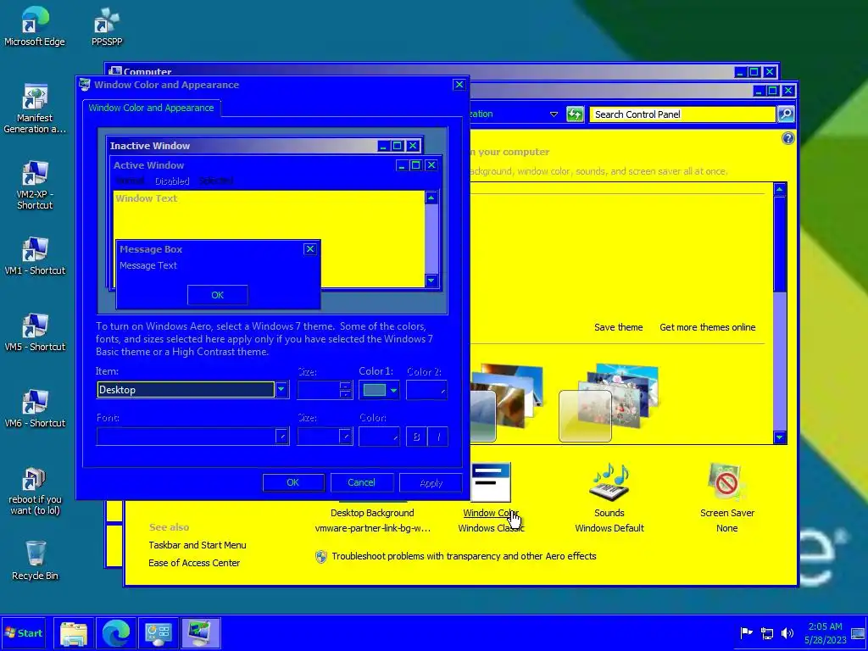Toggle the Bold font button
The image size is (868, 651).
pos(416,437)
